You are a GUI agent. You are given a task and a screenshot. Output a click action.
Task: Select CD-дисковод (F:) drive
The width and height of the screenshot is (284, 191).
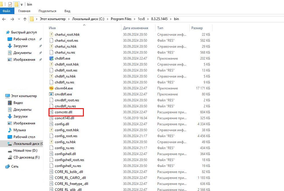pyautogui.click(x=26, y=157)
